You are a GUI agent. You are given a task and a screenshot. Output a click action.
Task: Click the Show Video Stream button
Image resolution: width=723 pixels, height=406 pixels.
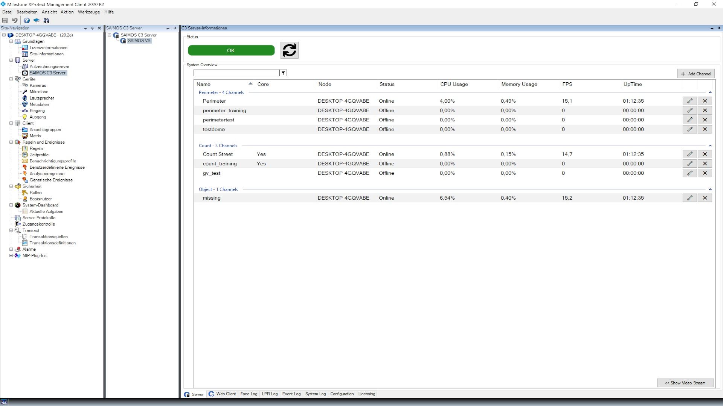[685, 383]
